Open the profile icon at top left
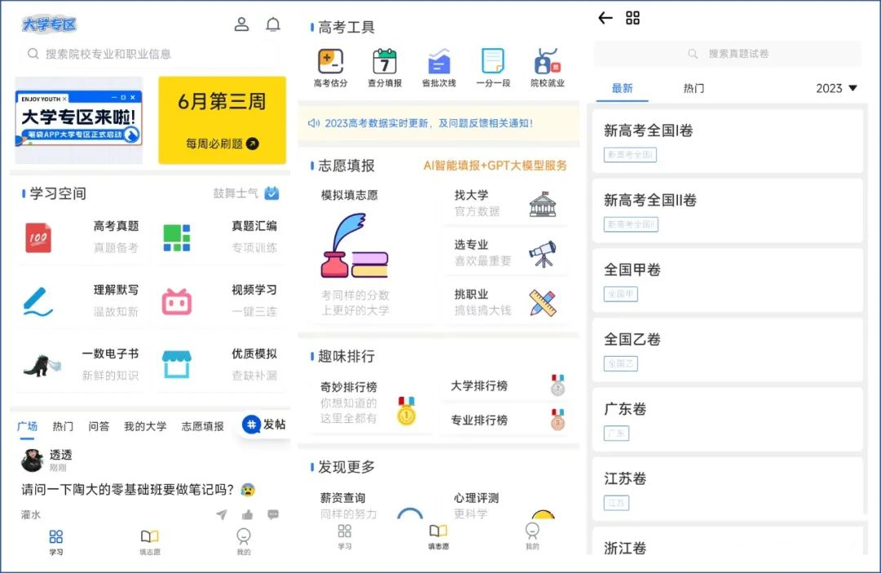The width and height of the screenshot is (881, 573). point(241,24)
